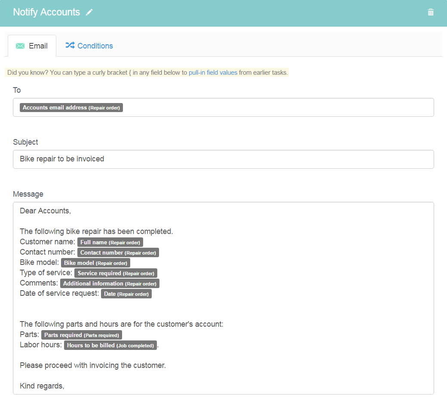
Task: Click 'The following bike repair has been completed.'
Action: click(x=96, y=231)
